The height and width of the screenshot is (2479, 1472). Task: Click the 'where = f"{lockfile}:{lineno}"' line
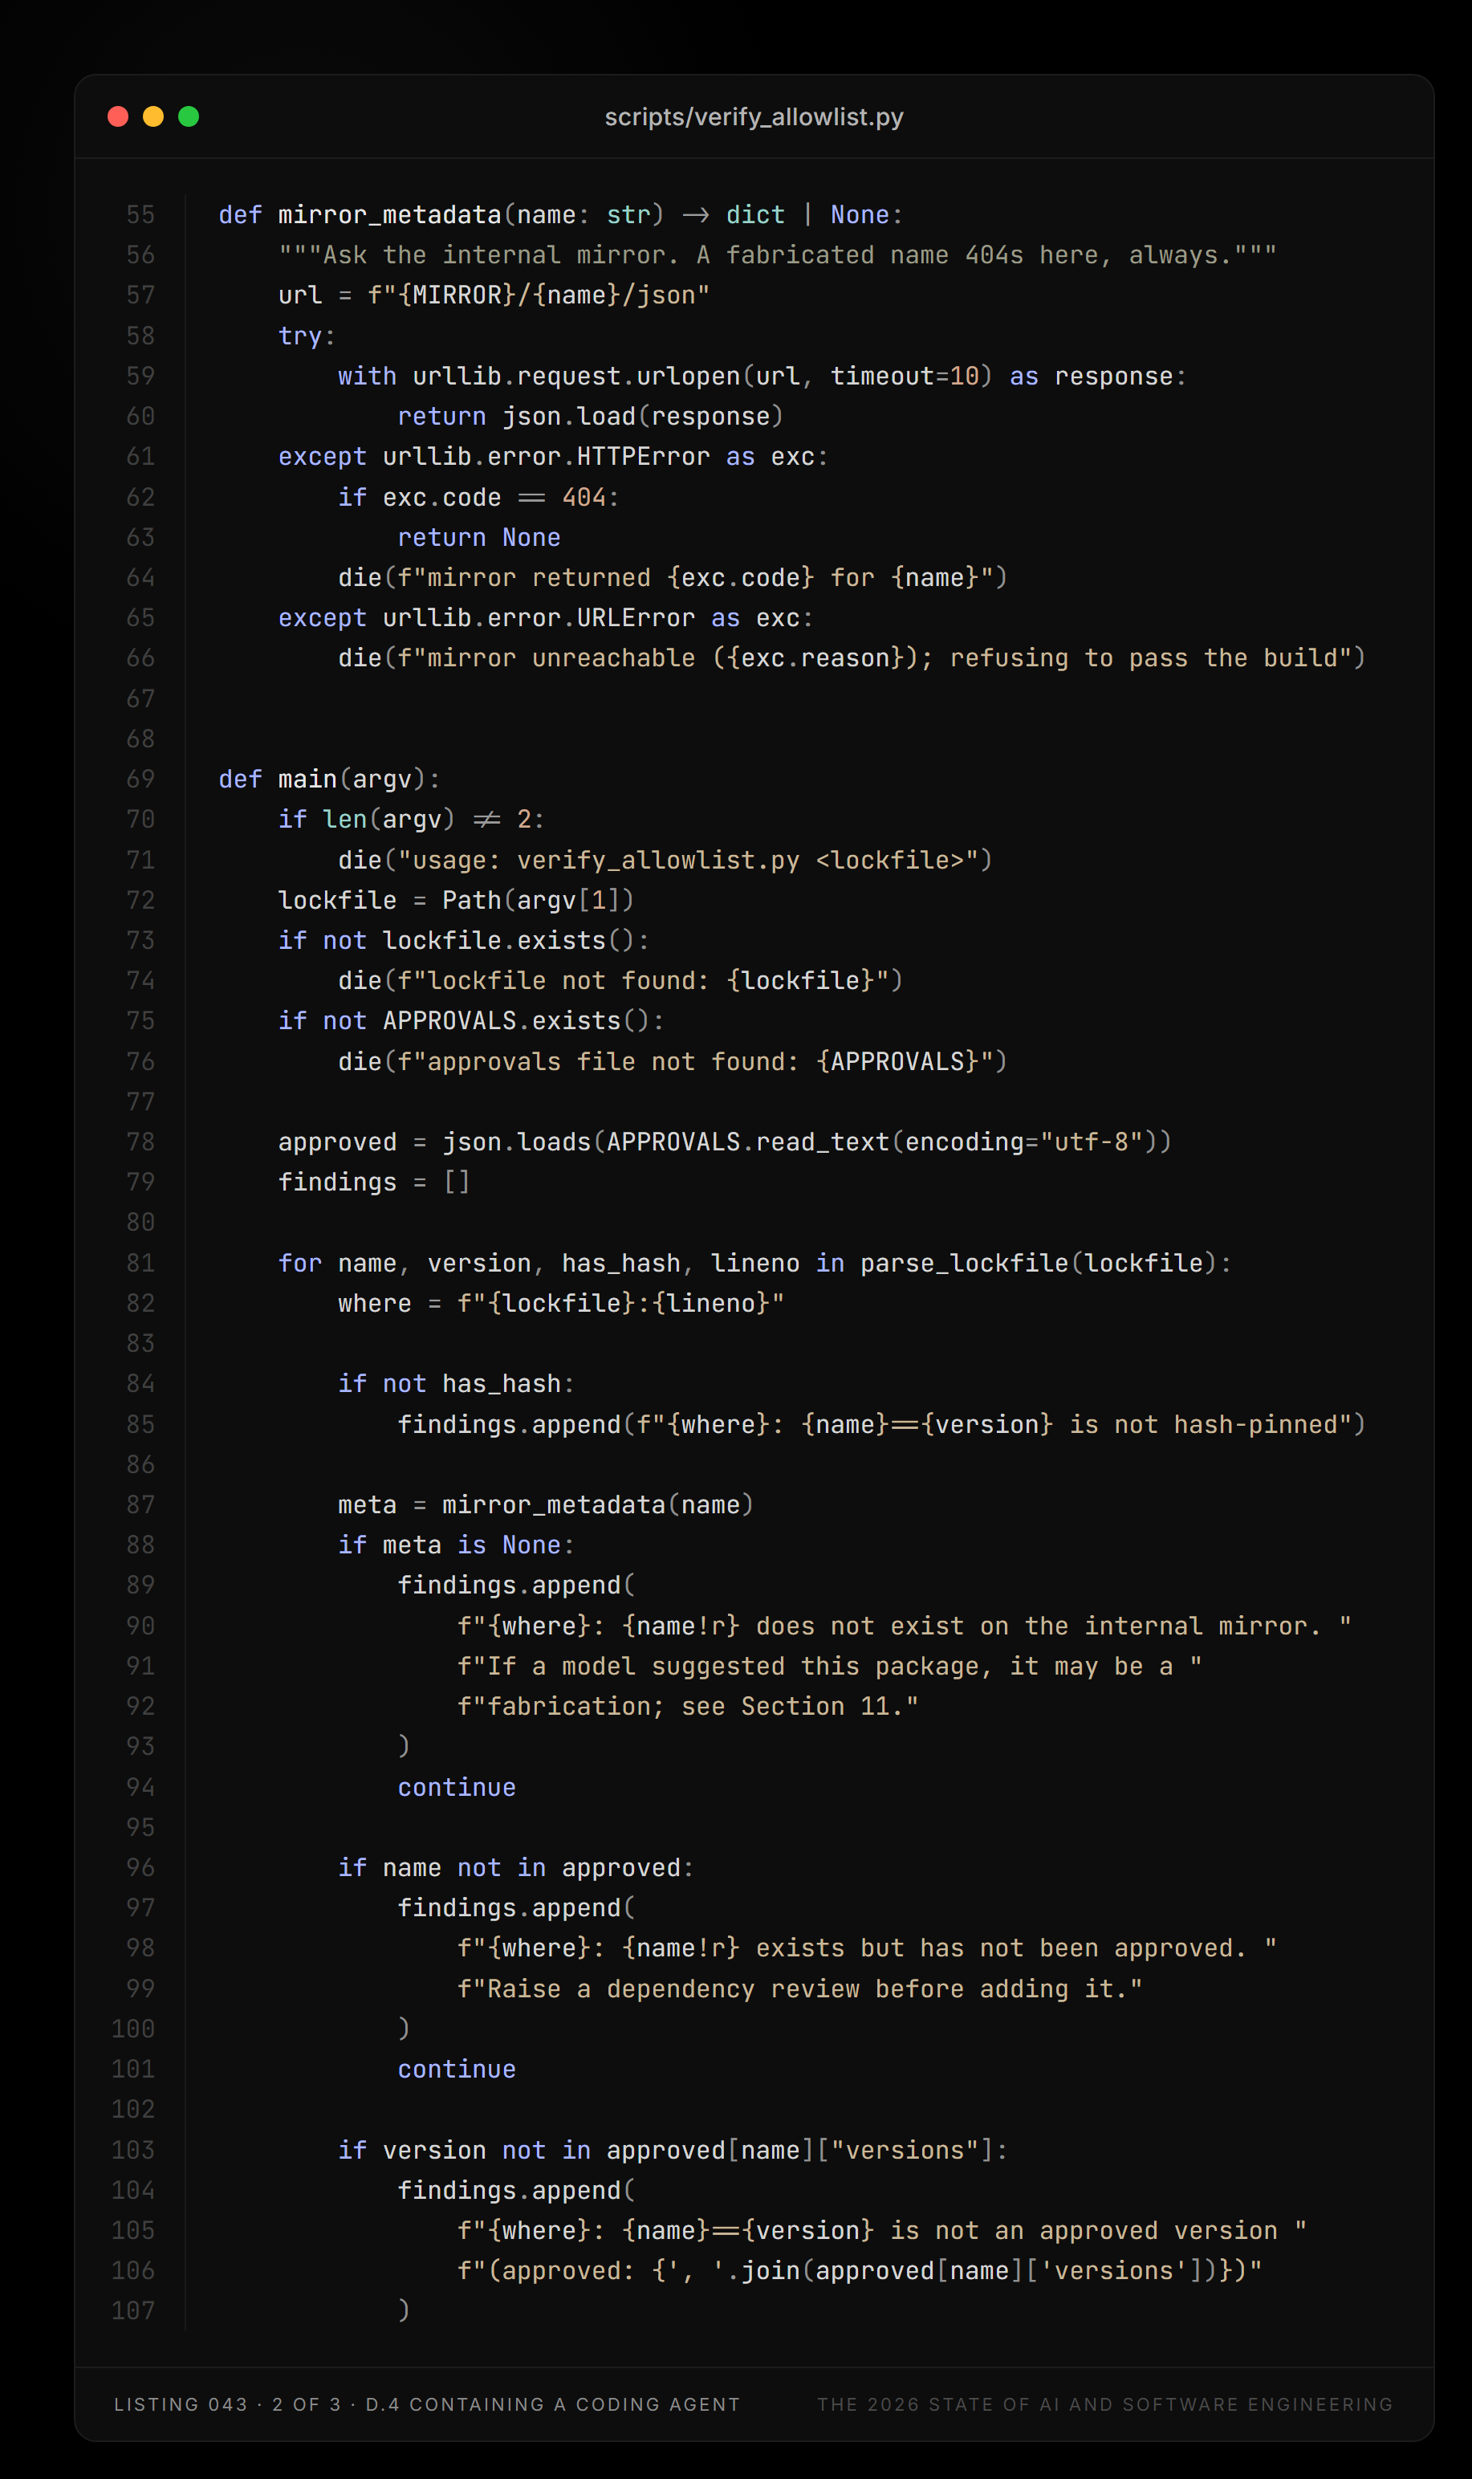tap(561, 1304)
